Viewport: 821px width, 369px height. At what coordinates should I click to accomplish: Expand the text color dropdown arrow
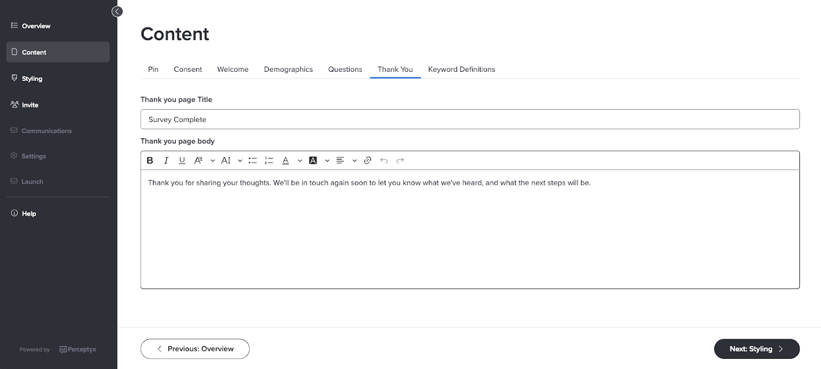300,160
